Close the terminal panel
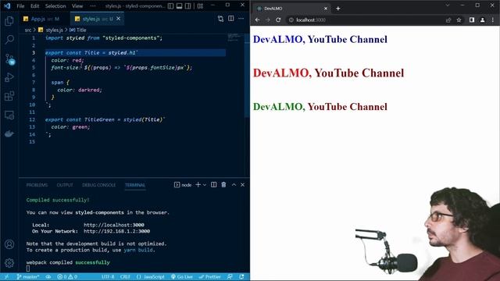This screenshot has width=500, height=281. pos(243,185)
